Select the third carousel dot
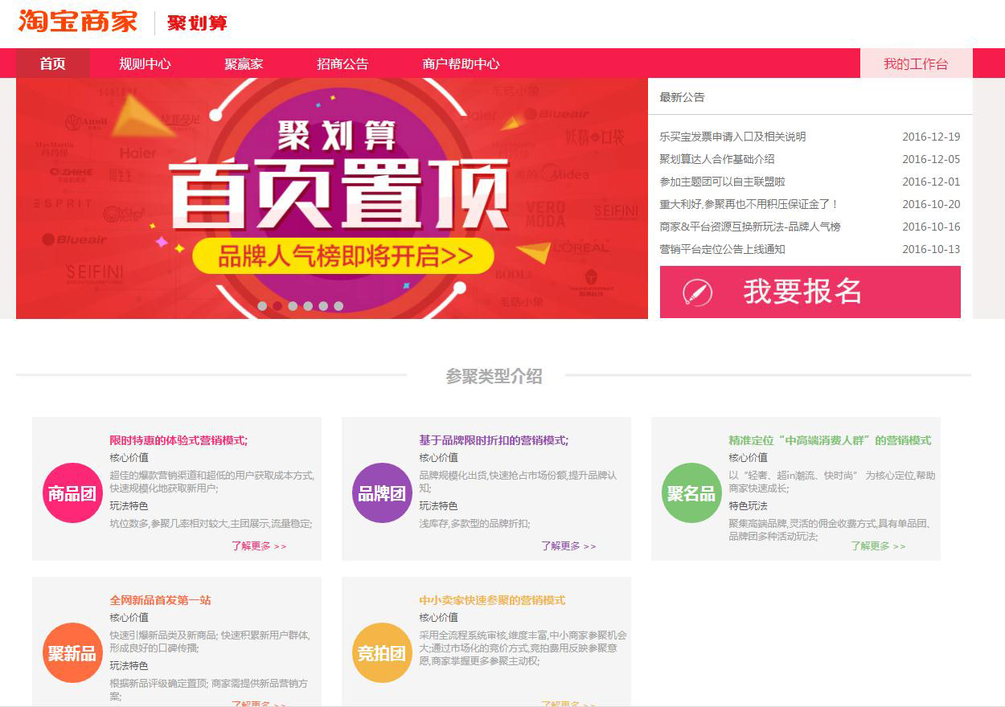This screenshot has height=707, width=1005. [294, 305]
